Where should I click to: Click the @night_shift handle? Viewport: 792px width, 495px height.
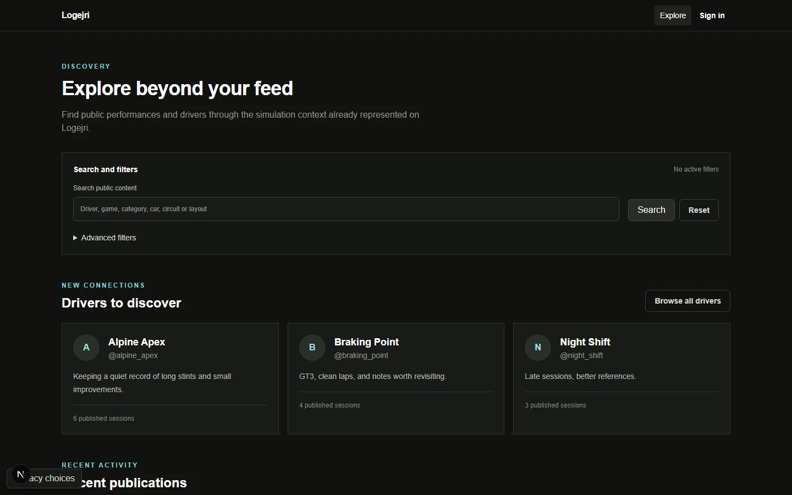(581, 355)
